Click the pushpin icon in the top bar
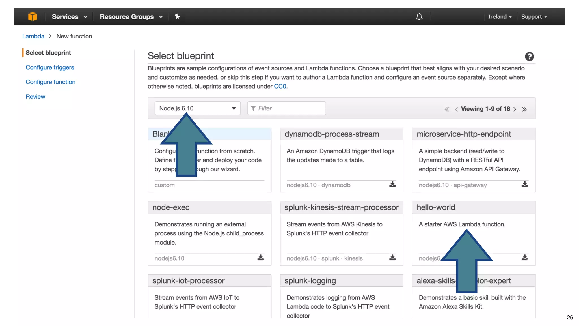579x326 pixels. [x=177, y=16]
